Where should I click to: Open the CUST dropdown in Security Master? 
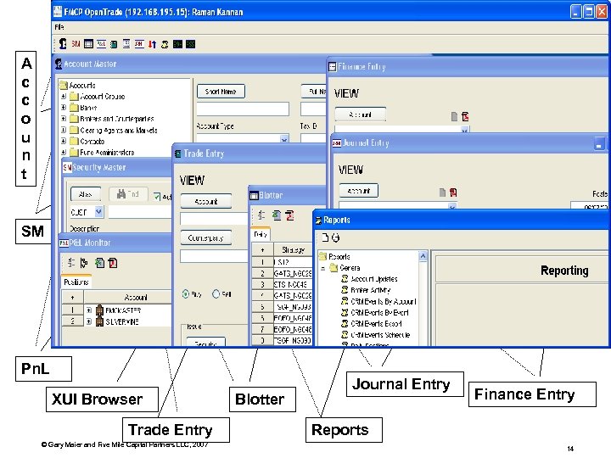pos(98,211)
